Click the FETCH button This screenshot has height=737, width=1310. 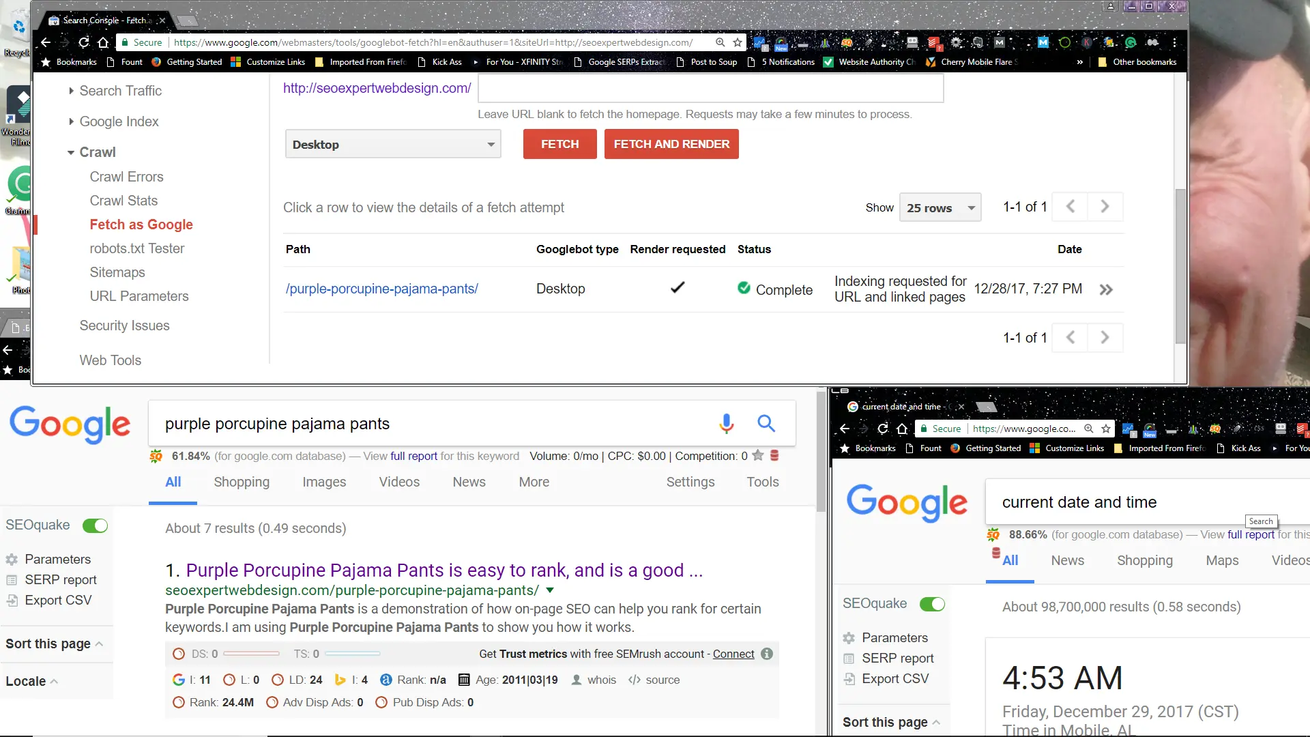pyautogui.click(x=559, y=144)
